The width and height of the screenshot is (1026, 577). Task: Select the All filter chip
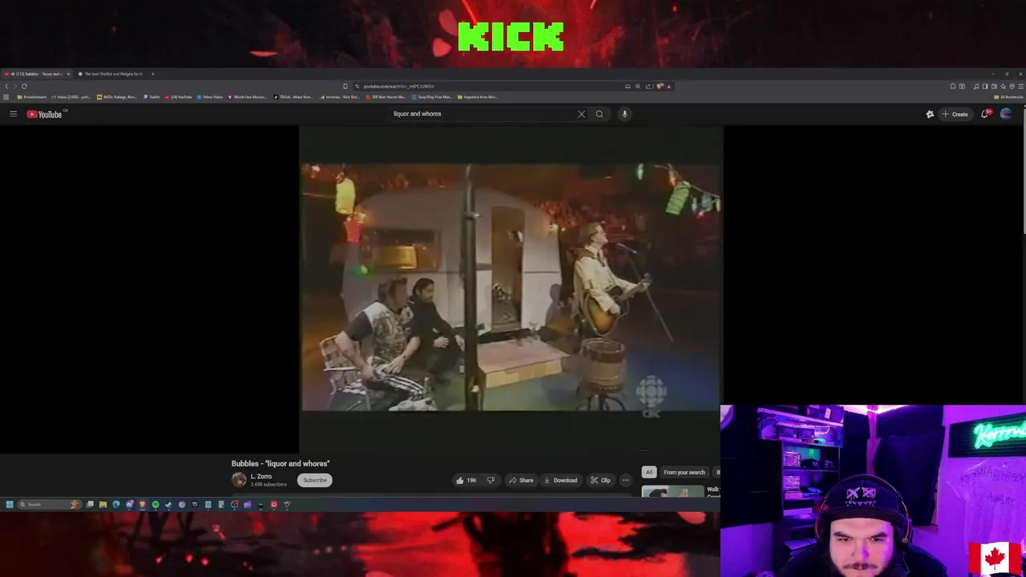pos(648,472)
